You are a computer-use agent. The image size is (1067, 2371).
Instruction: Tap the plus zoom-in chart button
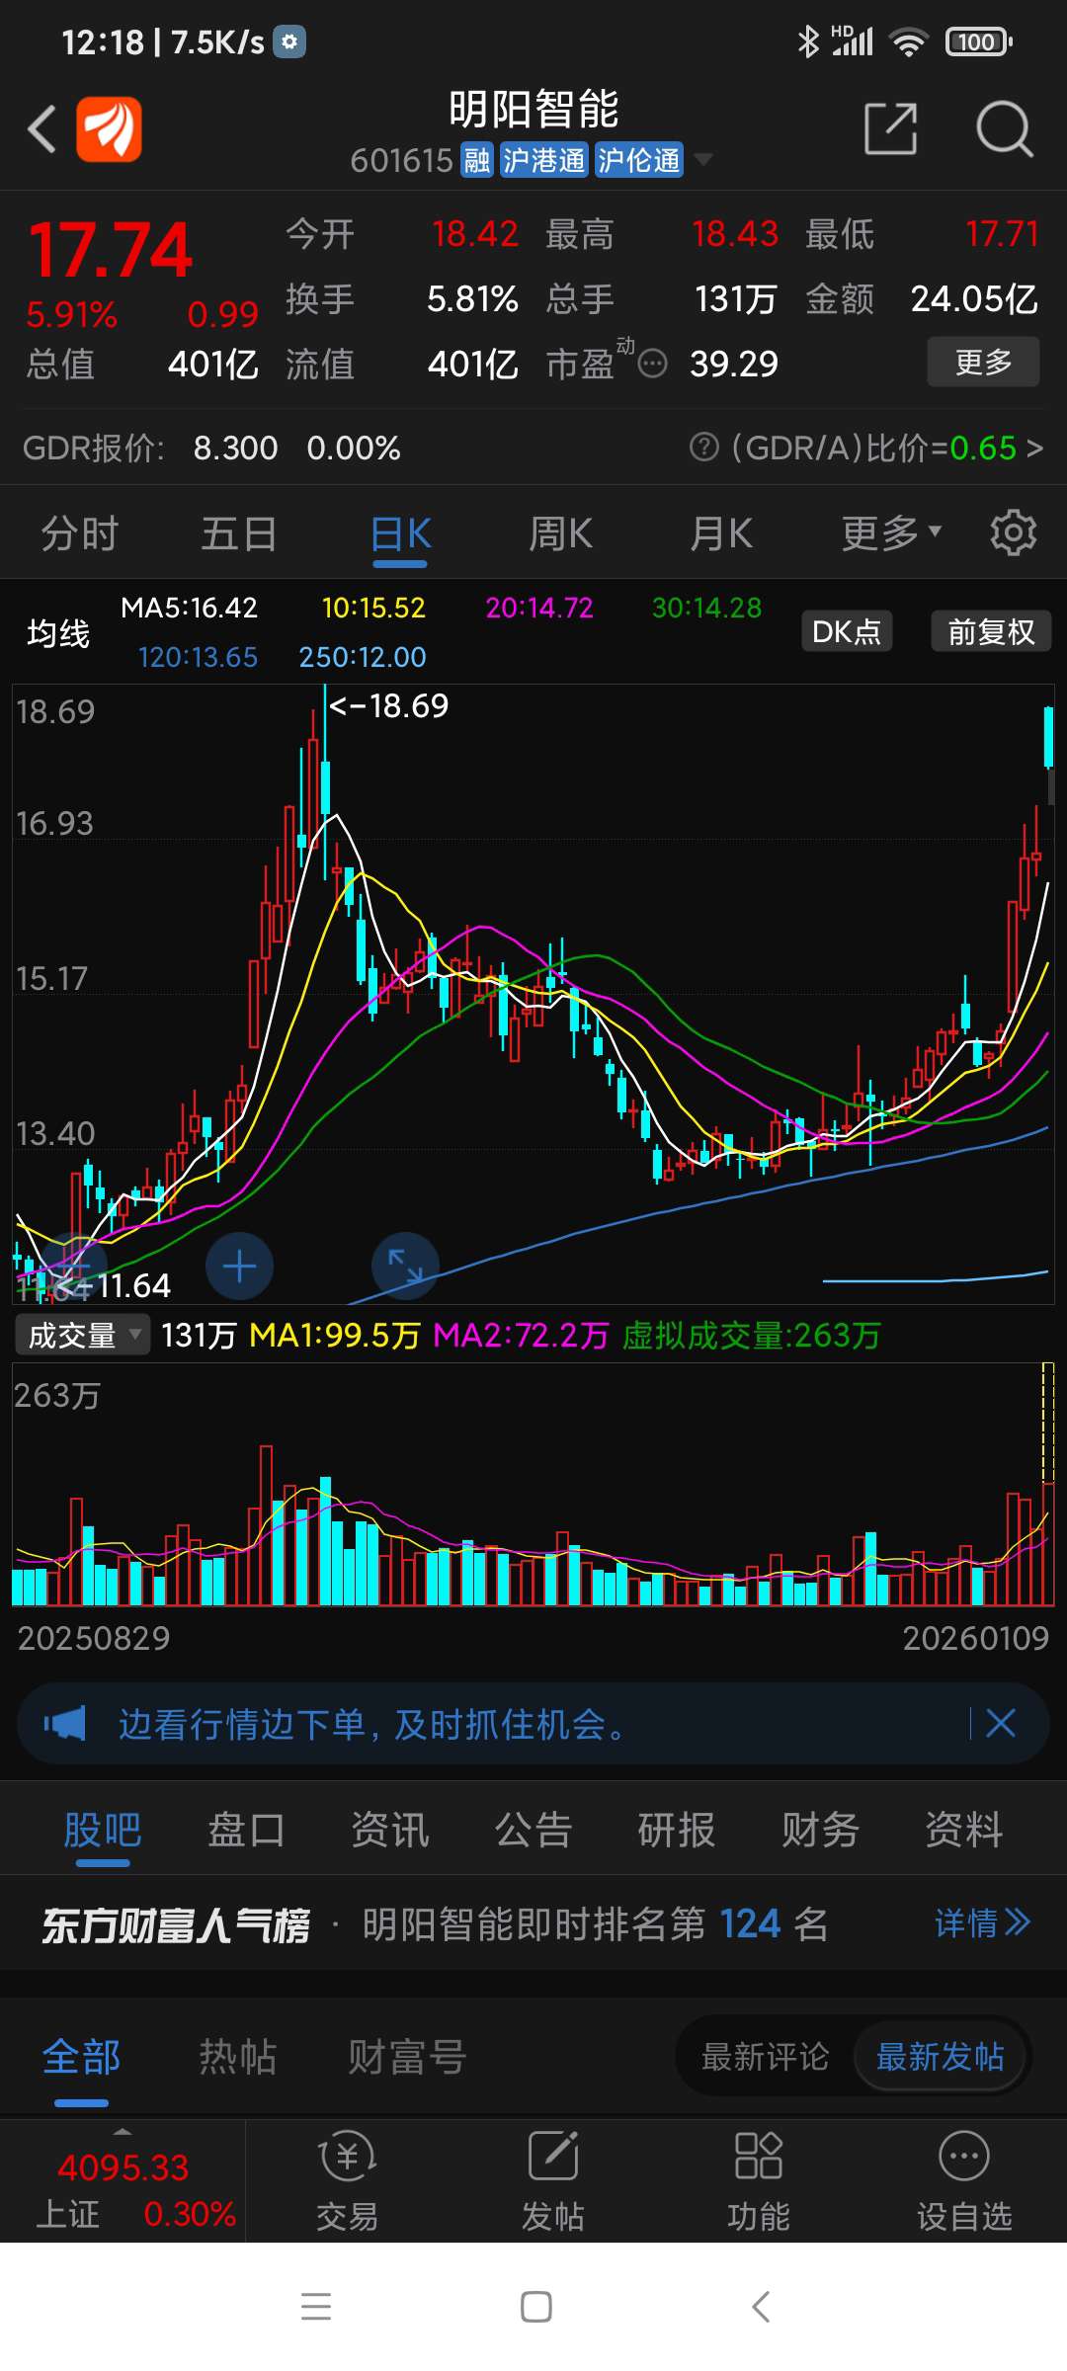click(x=239, y=1267)
